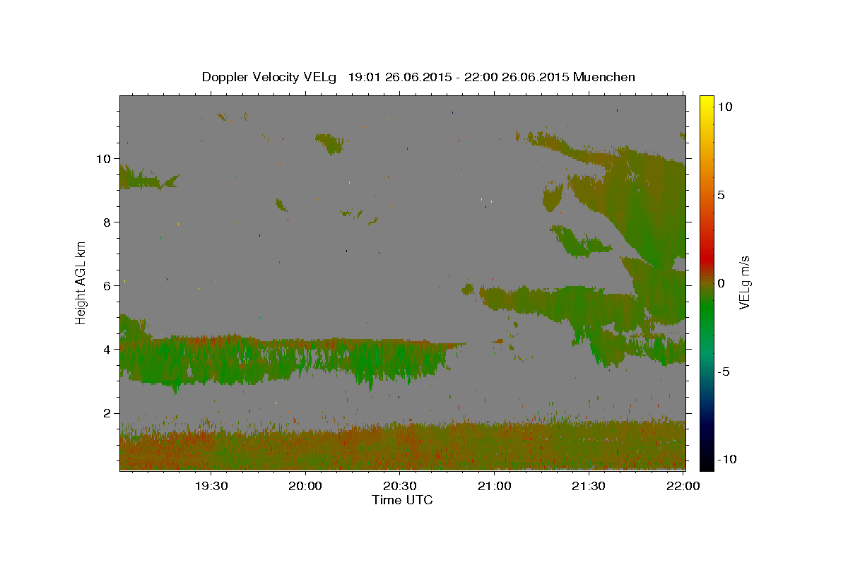The width and height of the screenshot is (848, 565).
Task: Click the colorbar label '-10'
Action: [728, 459]
